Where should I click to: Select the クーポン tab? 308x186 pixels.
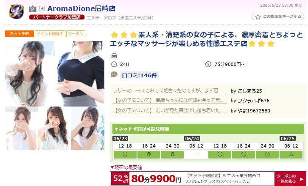tap(76, 34)
